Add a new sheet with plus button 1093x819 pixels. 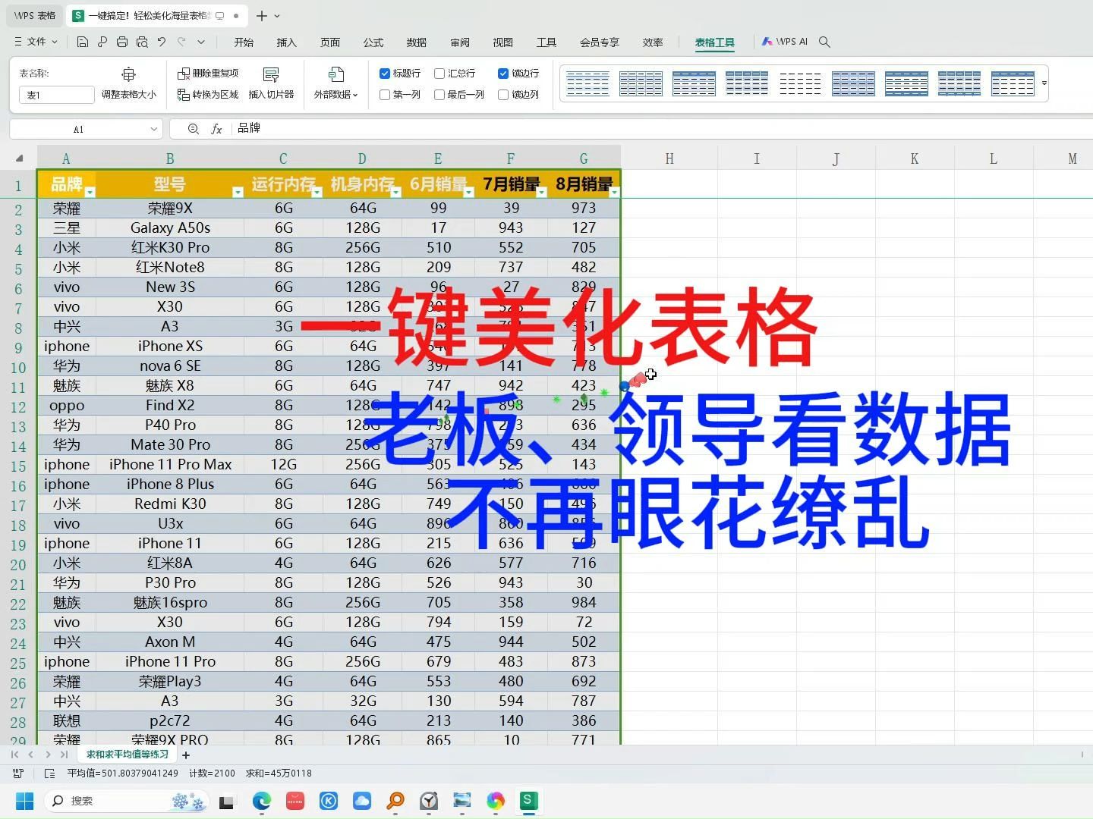(186, 755)
